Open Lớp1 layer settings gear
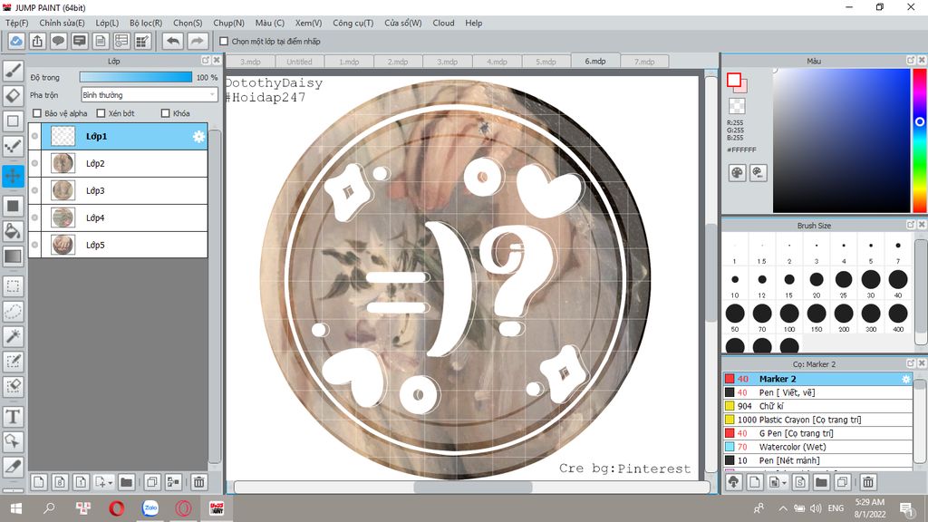 198,137
